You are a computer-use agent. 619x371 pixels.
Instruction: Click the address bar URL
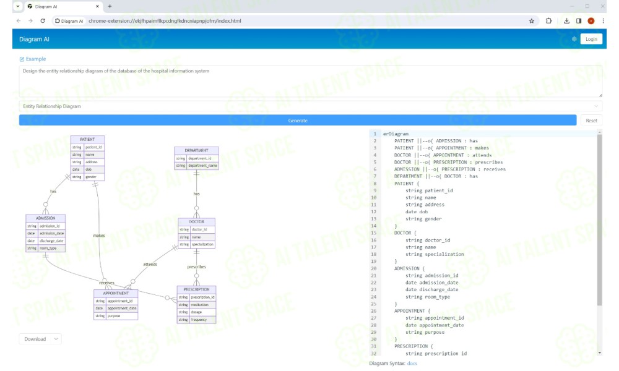click(165, 21)
